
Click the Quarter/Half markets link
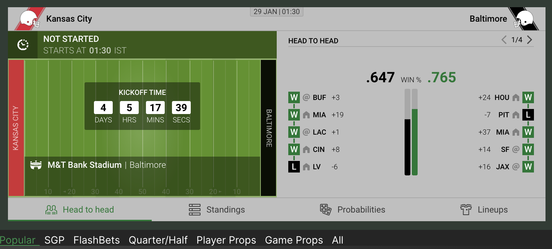click(158, 240)
